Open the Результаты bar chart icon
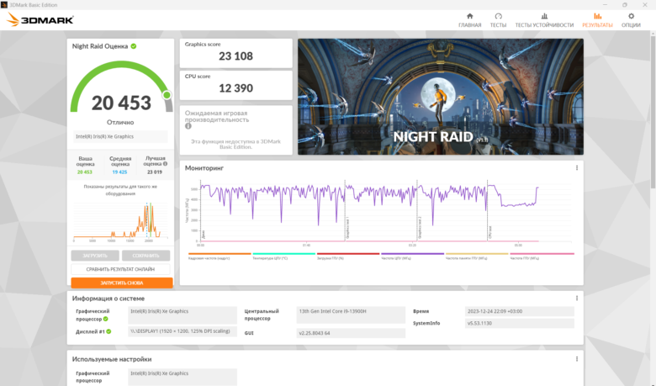The image size is (656, 386). pyautogui.click(x=597, y=16)
